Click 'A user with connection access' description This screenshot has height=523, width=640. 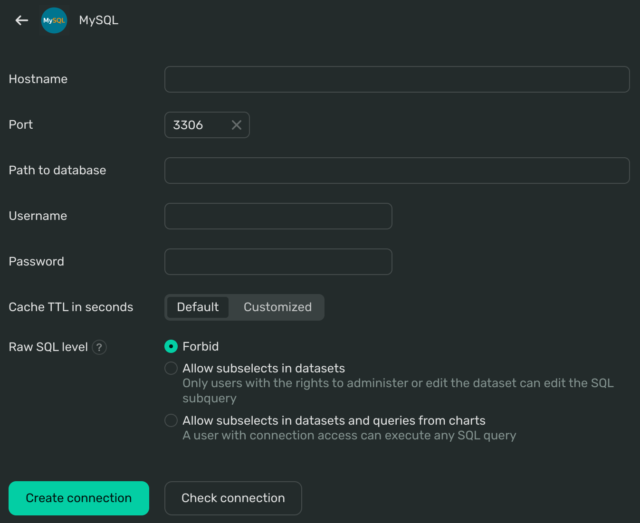coord(349,436)
